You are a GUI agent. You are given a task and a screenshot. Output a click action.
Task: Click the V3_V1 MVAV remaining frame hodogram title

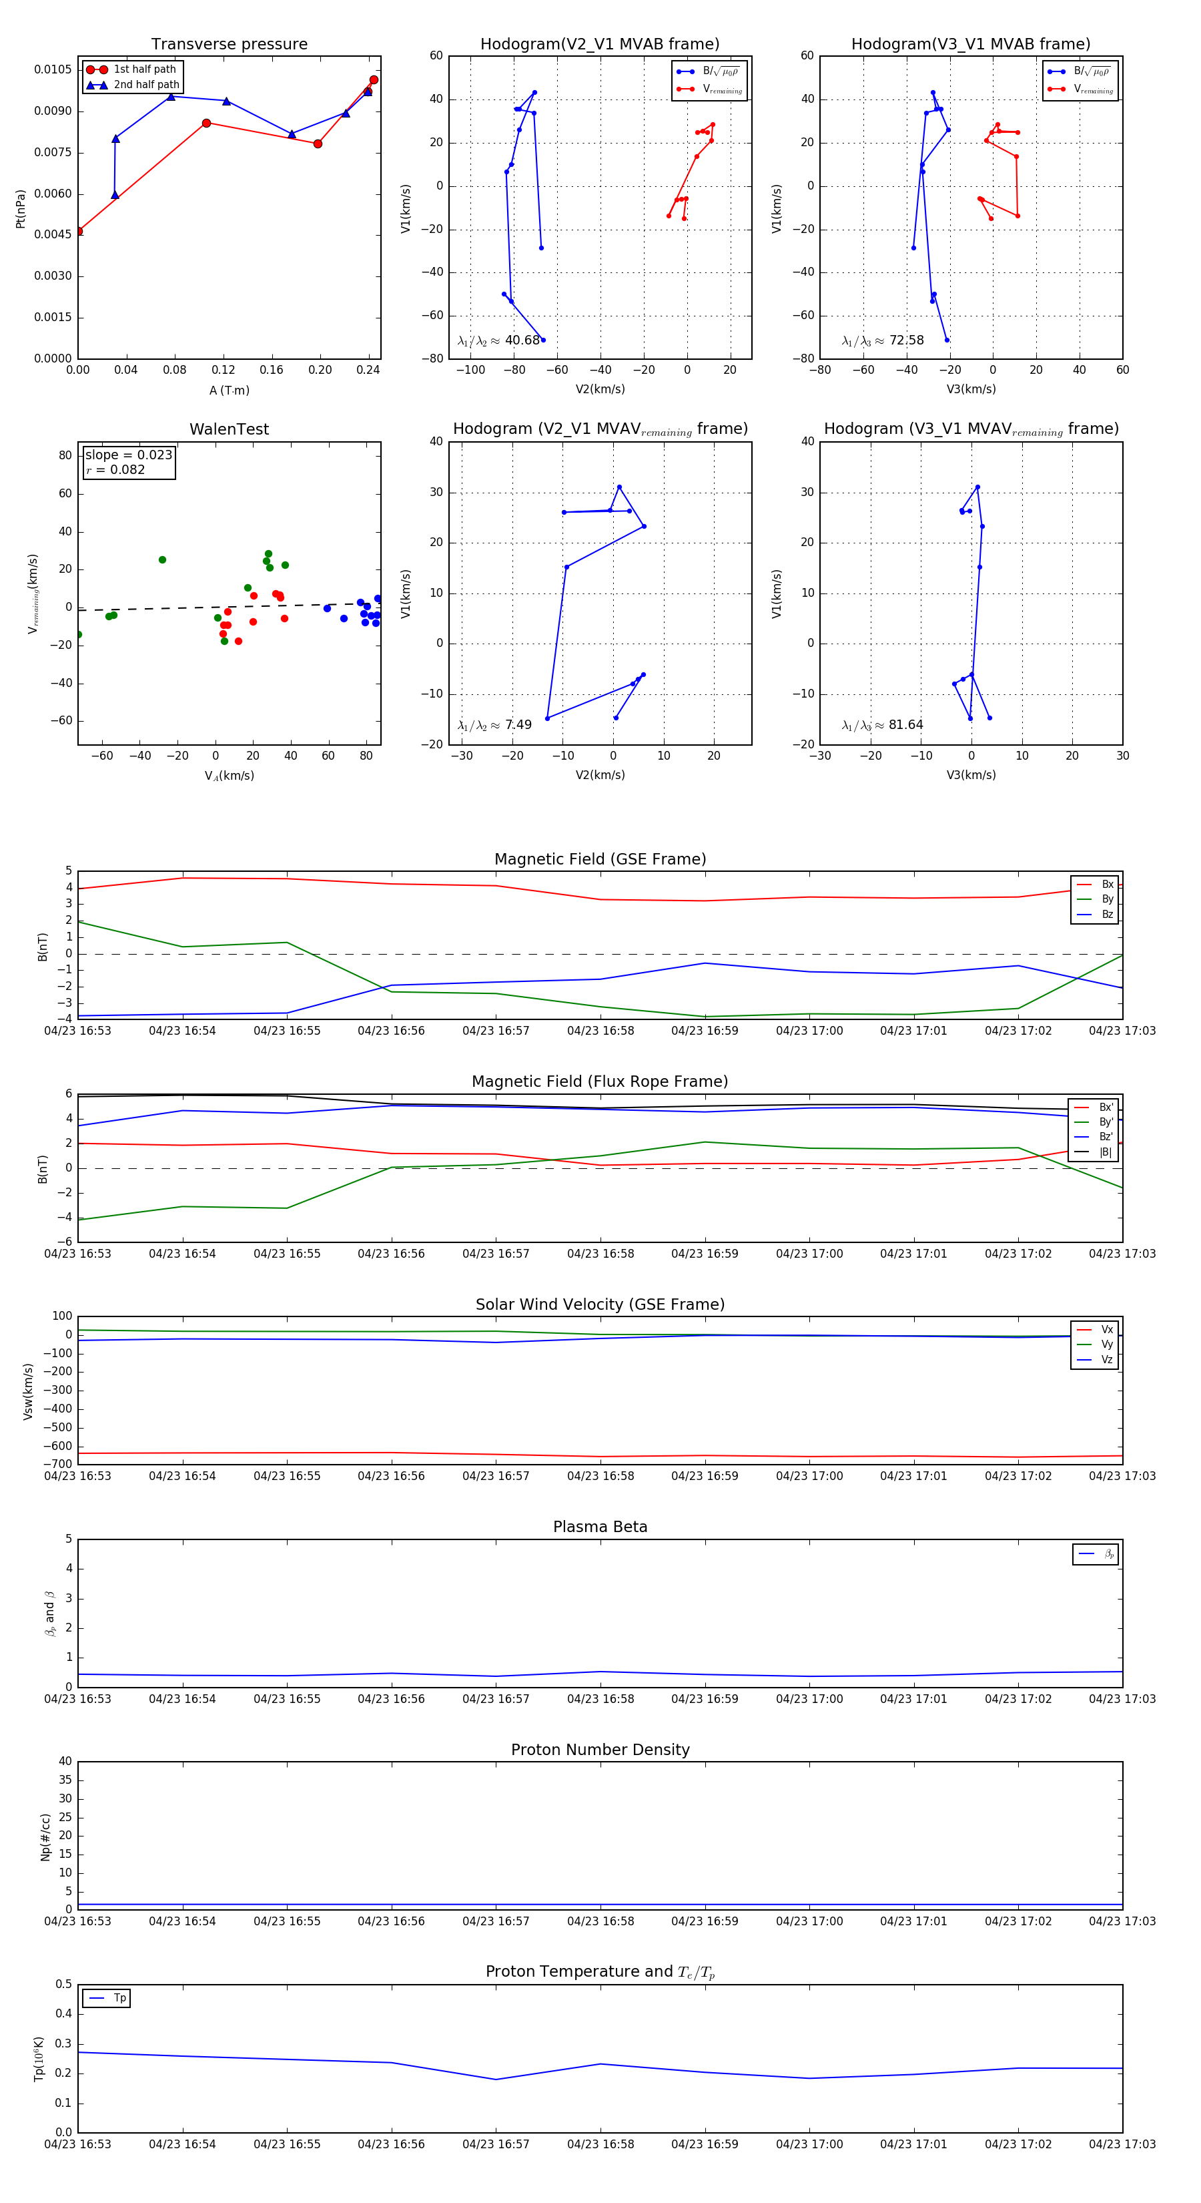pos(970,429)
